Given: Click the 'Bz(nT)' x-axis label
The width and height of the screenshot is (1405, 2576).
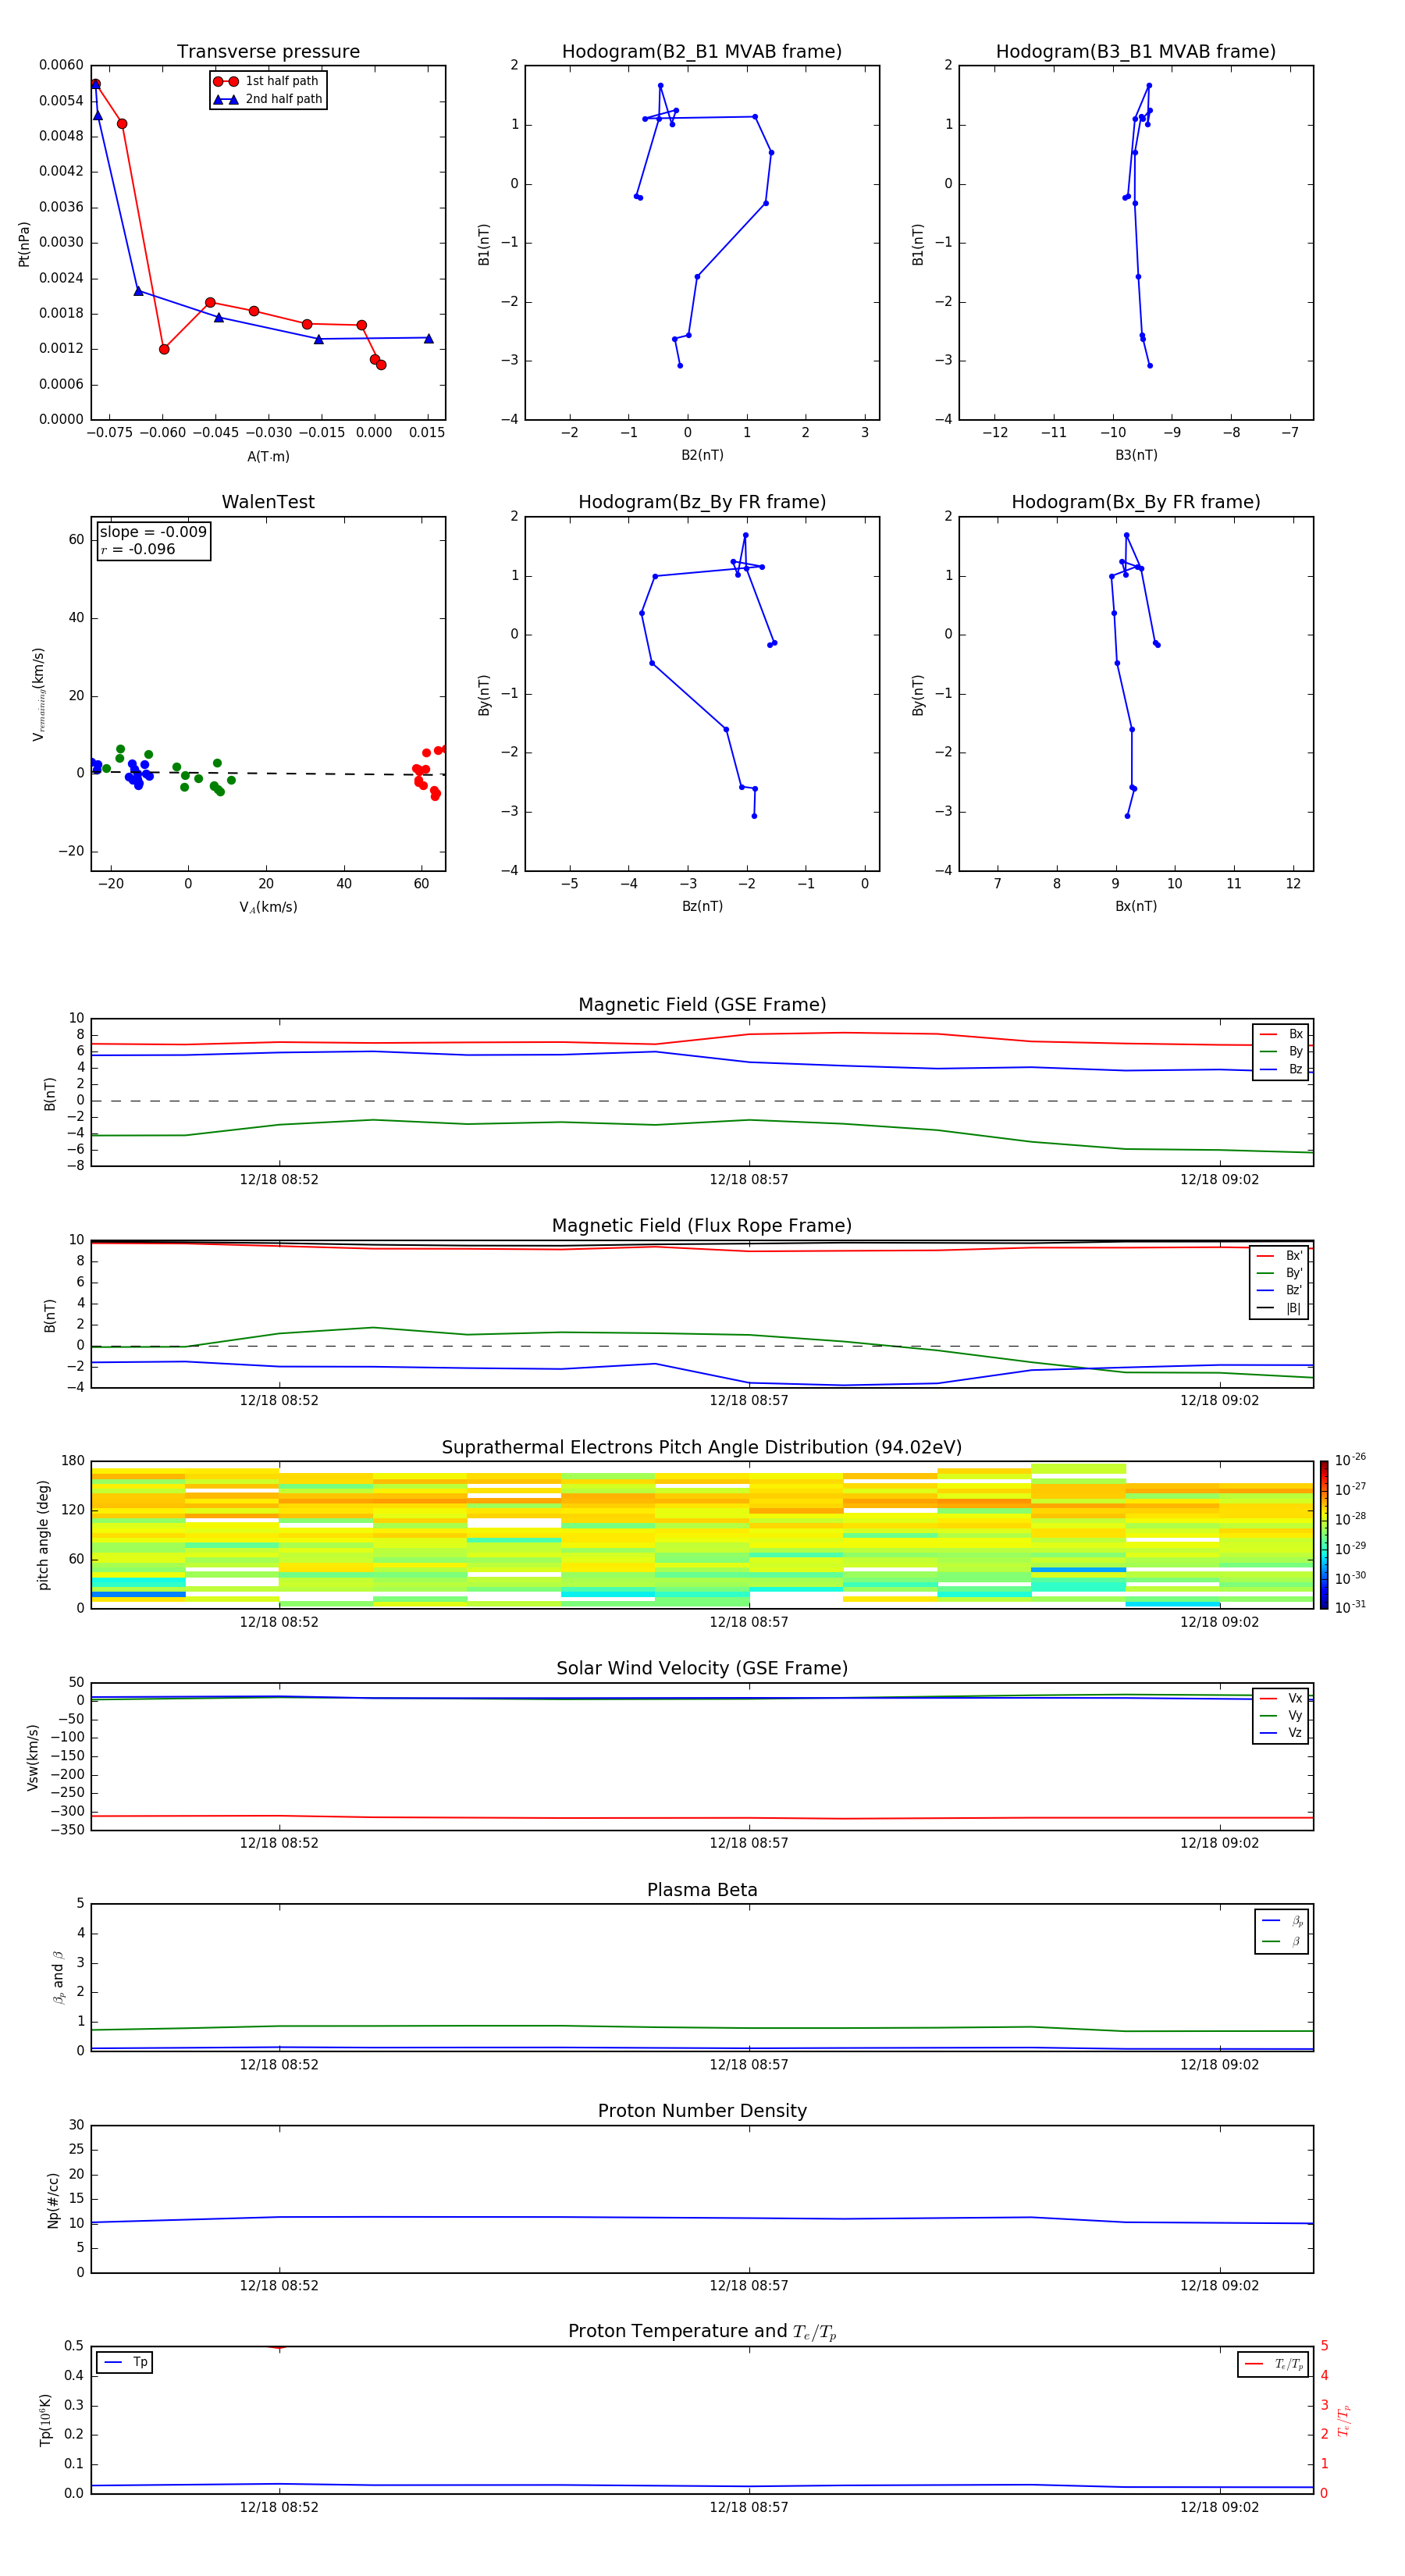Looking at the screenshot, I should (702, 907).
